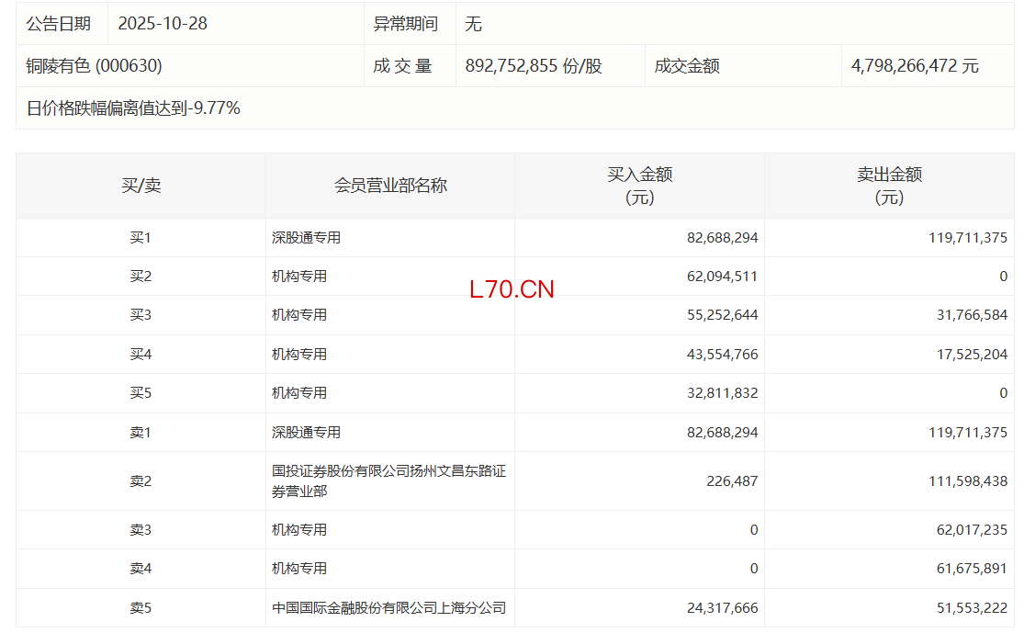1024x633 pixels.
Task: Click the 买/卖 column header
Action: (x=141, y=186)
